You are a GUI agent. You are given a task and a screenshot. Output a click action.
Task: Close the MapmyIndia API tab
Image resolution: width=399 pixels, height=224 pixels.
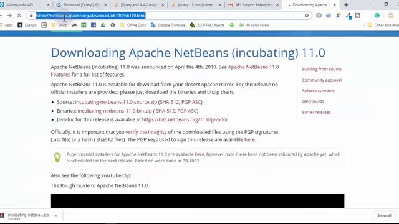pyautogui.click(x=49, y=5)
